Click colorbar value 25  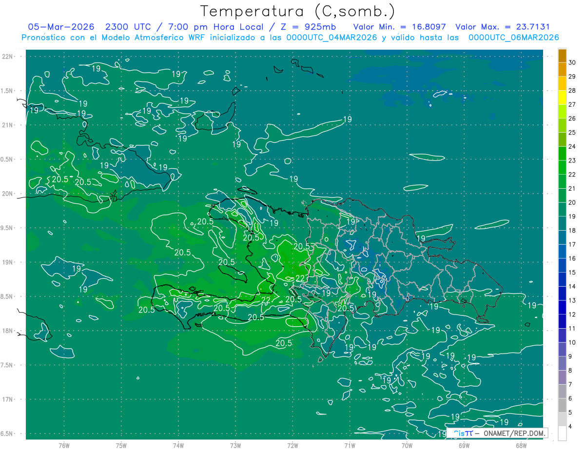click(x=572, y=133)
